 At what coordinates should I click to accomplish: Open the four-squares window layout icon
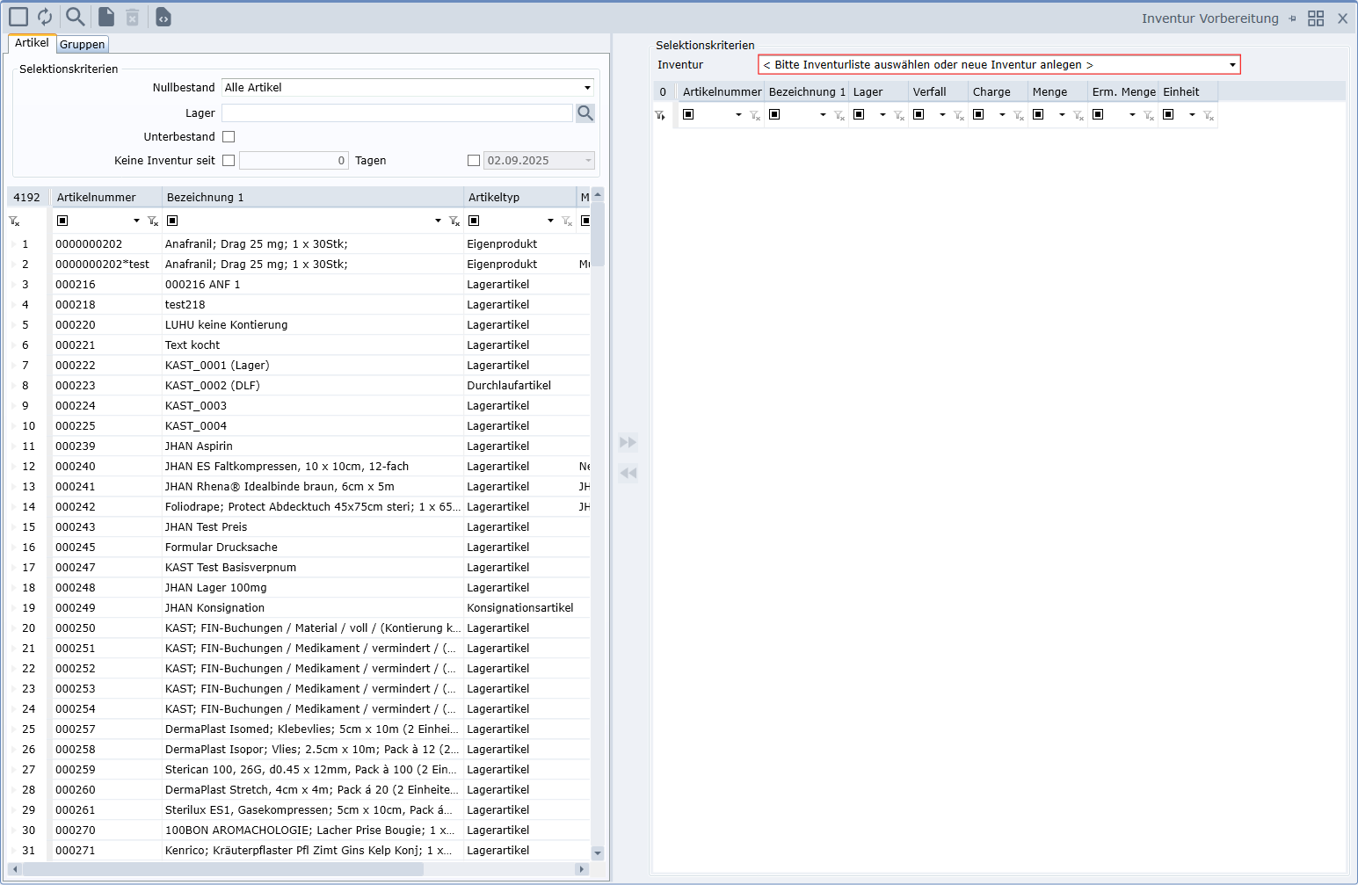(1316, 18)
